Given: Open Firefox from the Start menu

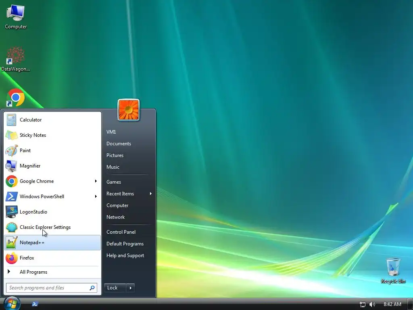Looking at the screenshot, I should (x=52, y=258).
